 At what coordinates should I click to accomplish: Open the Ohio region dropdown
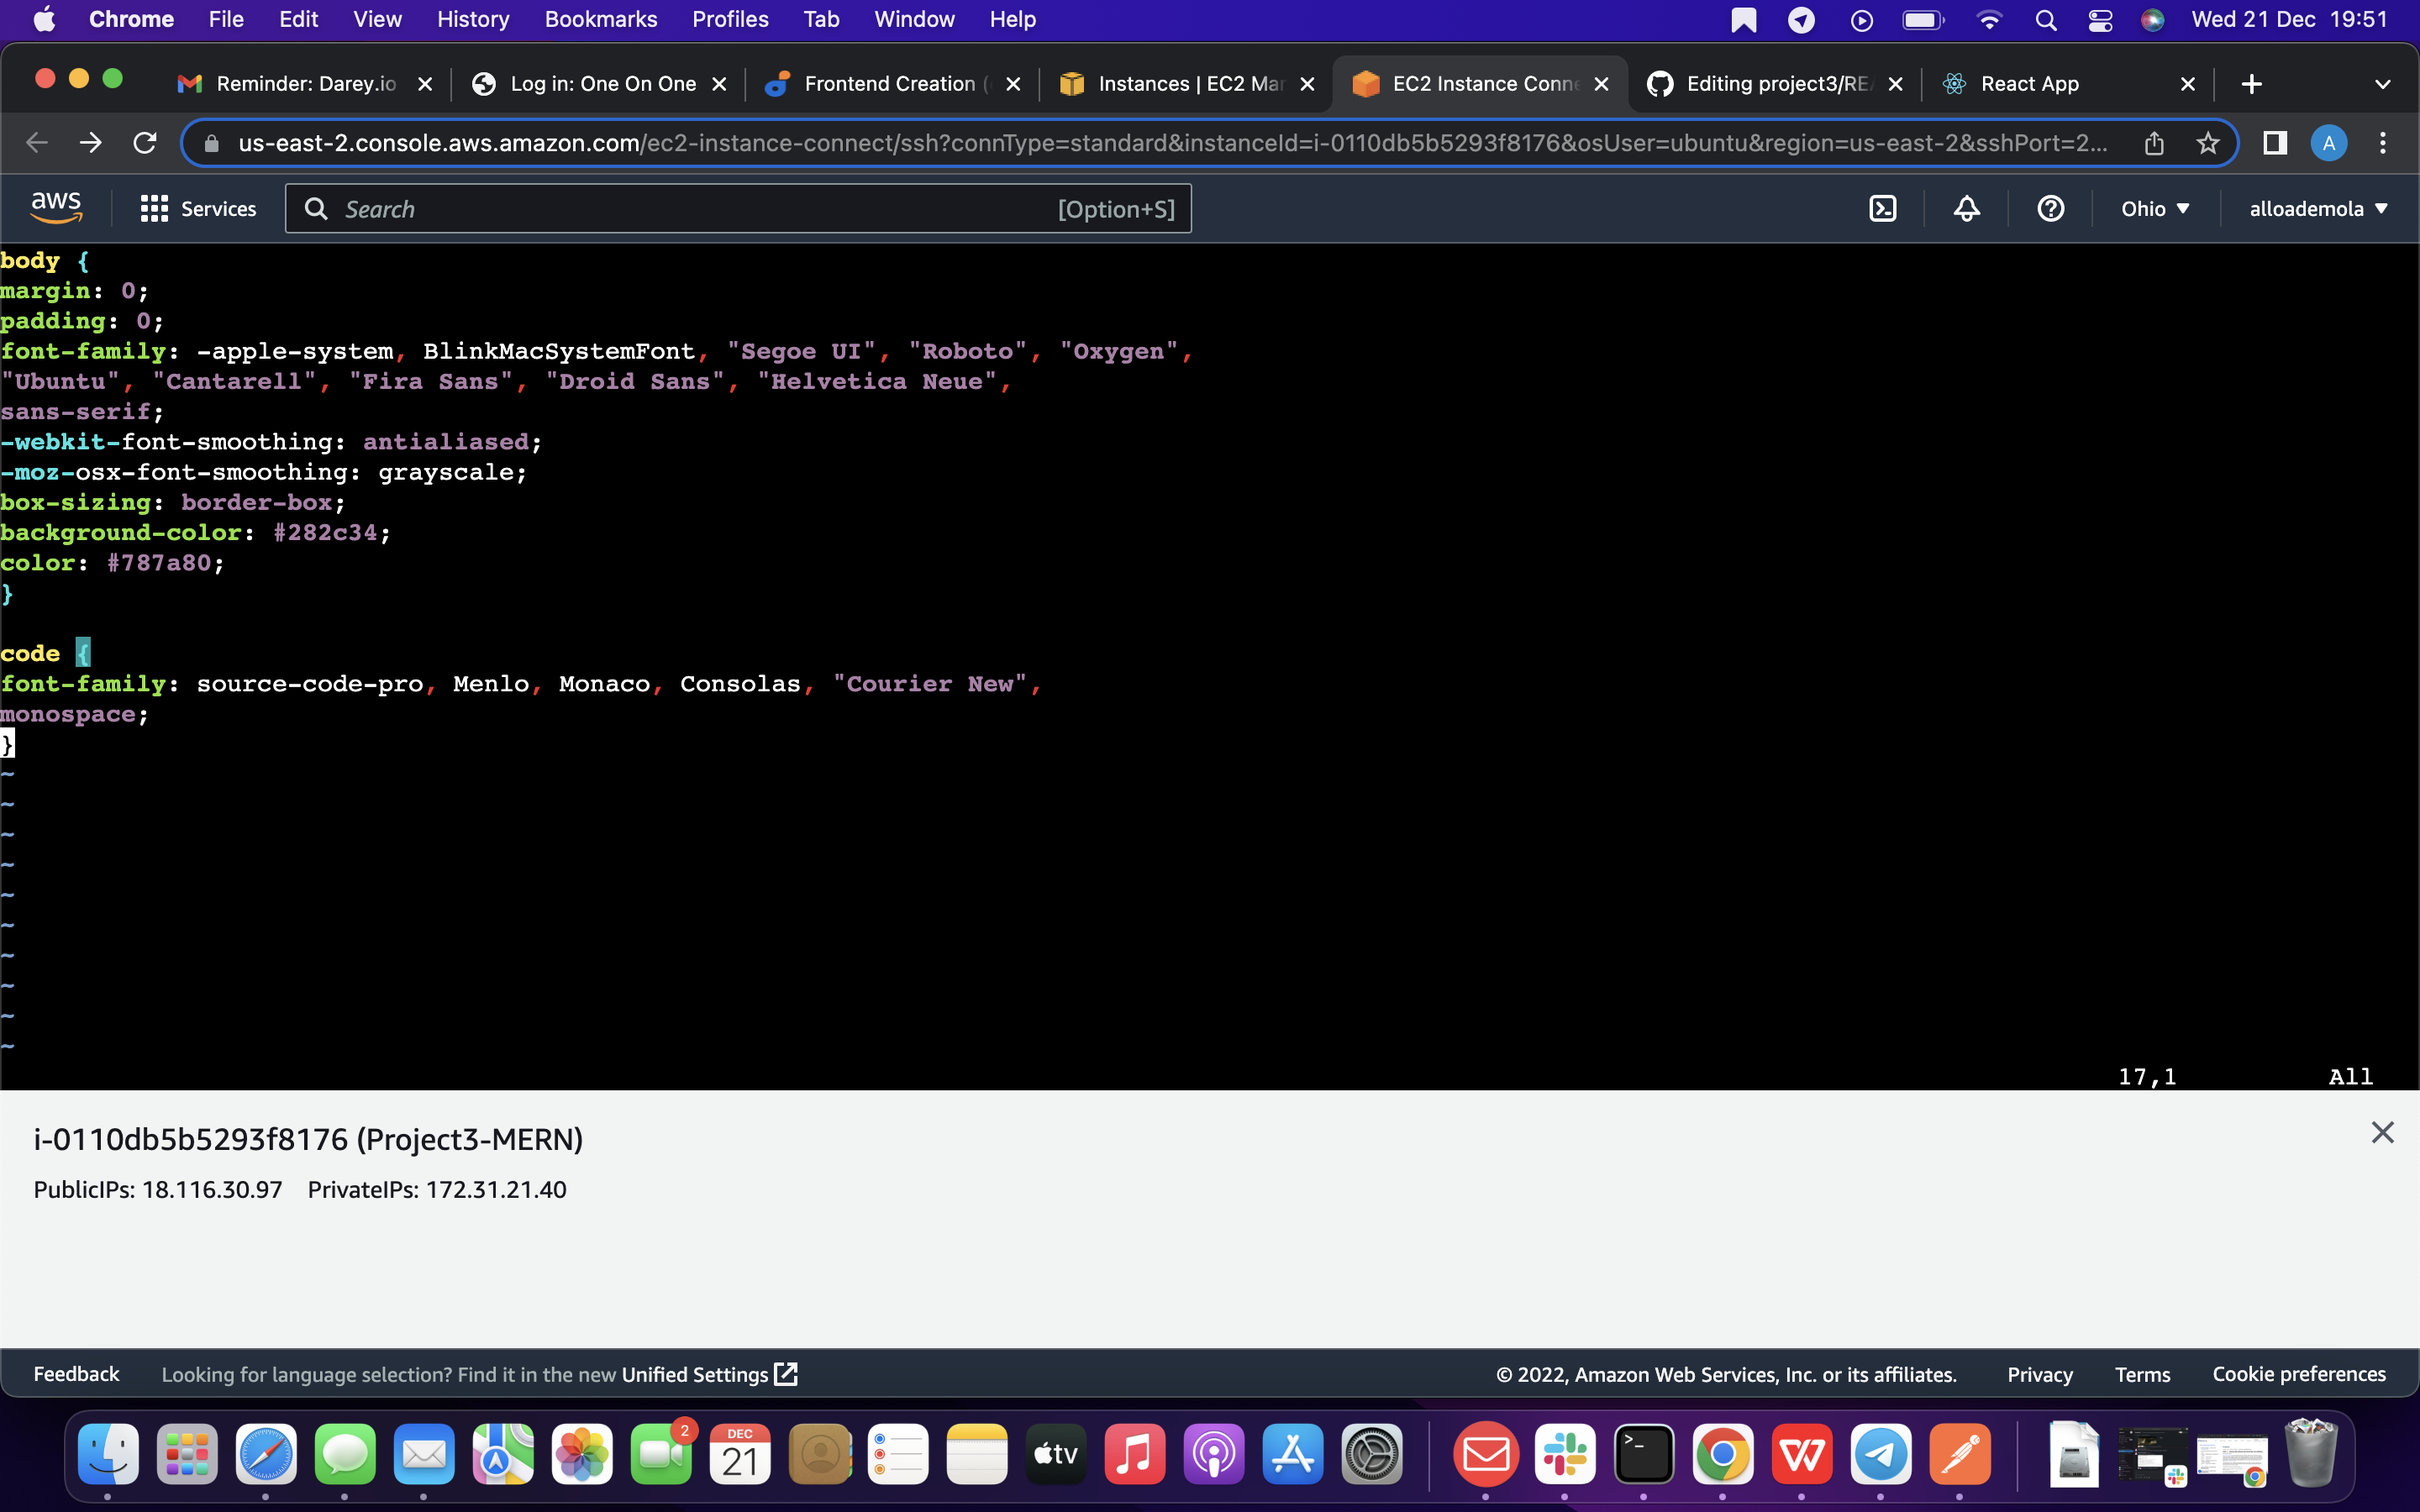[x=2155, y=208]
